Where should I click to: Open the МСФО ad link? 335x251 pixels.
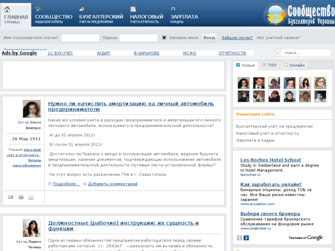tap(189, 53)
